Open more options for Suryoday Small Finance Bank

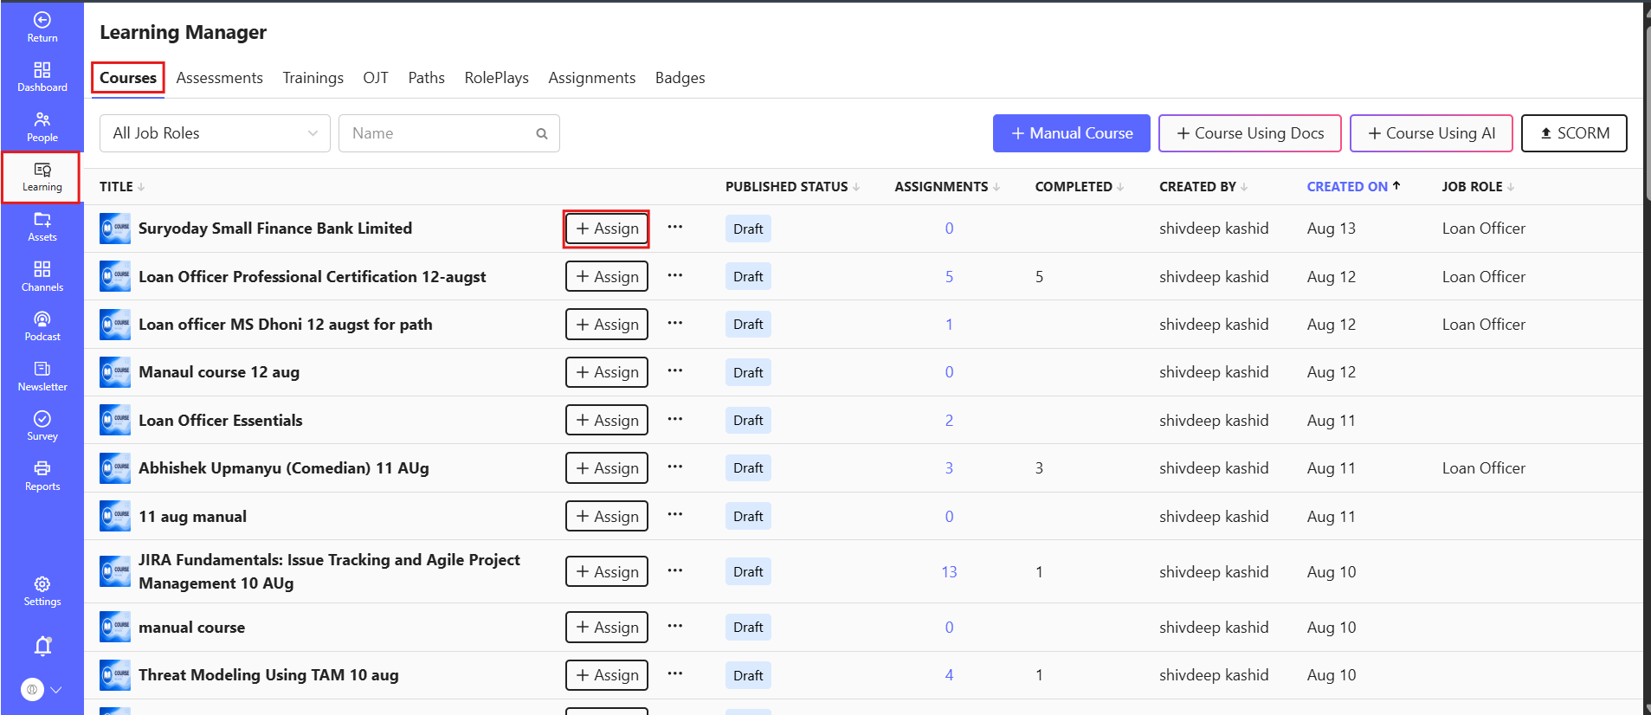[675, 228]
